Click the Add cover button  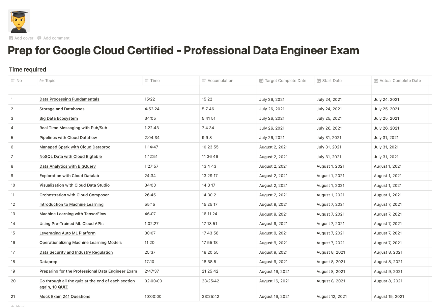(24, 38)
